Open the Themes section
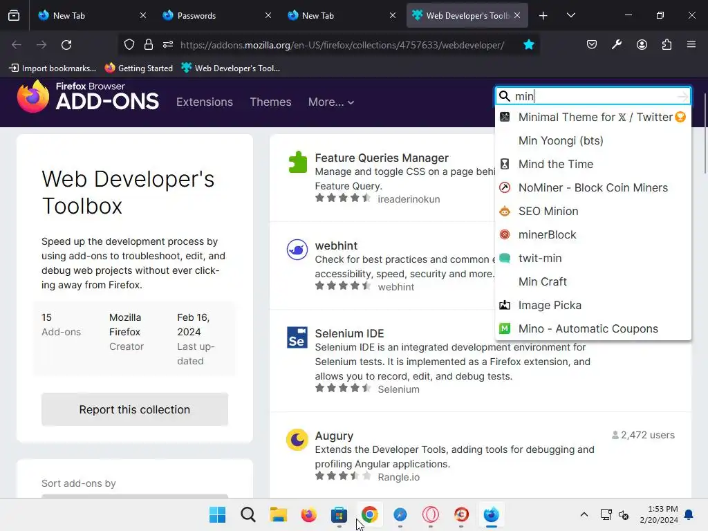Image resolution: width=708 pixels, height=531 pixels. (x=270, y=102)
